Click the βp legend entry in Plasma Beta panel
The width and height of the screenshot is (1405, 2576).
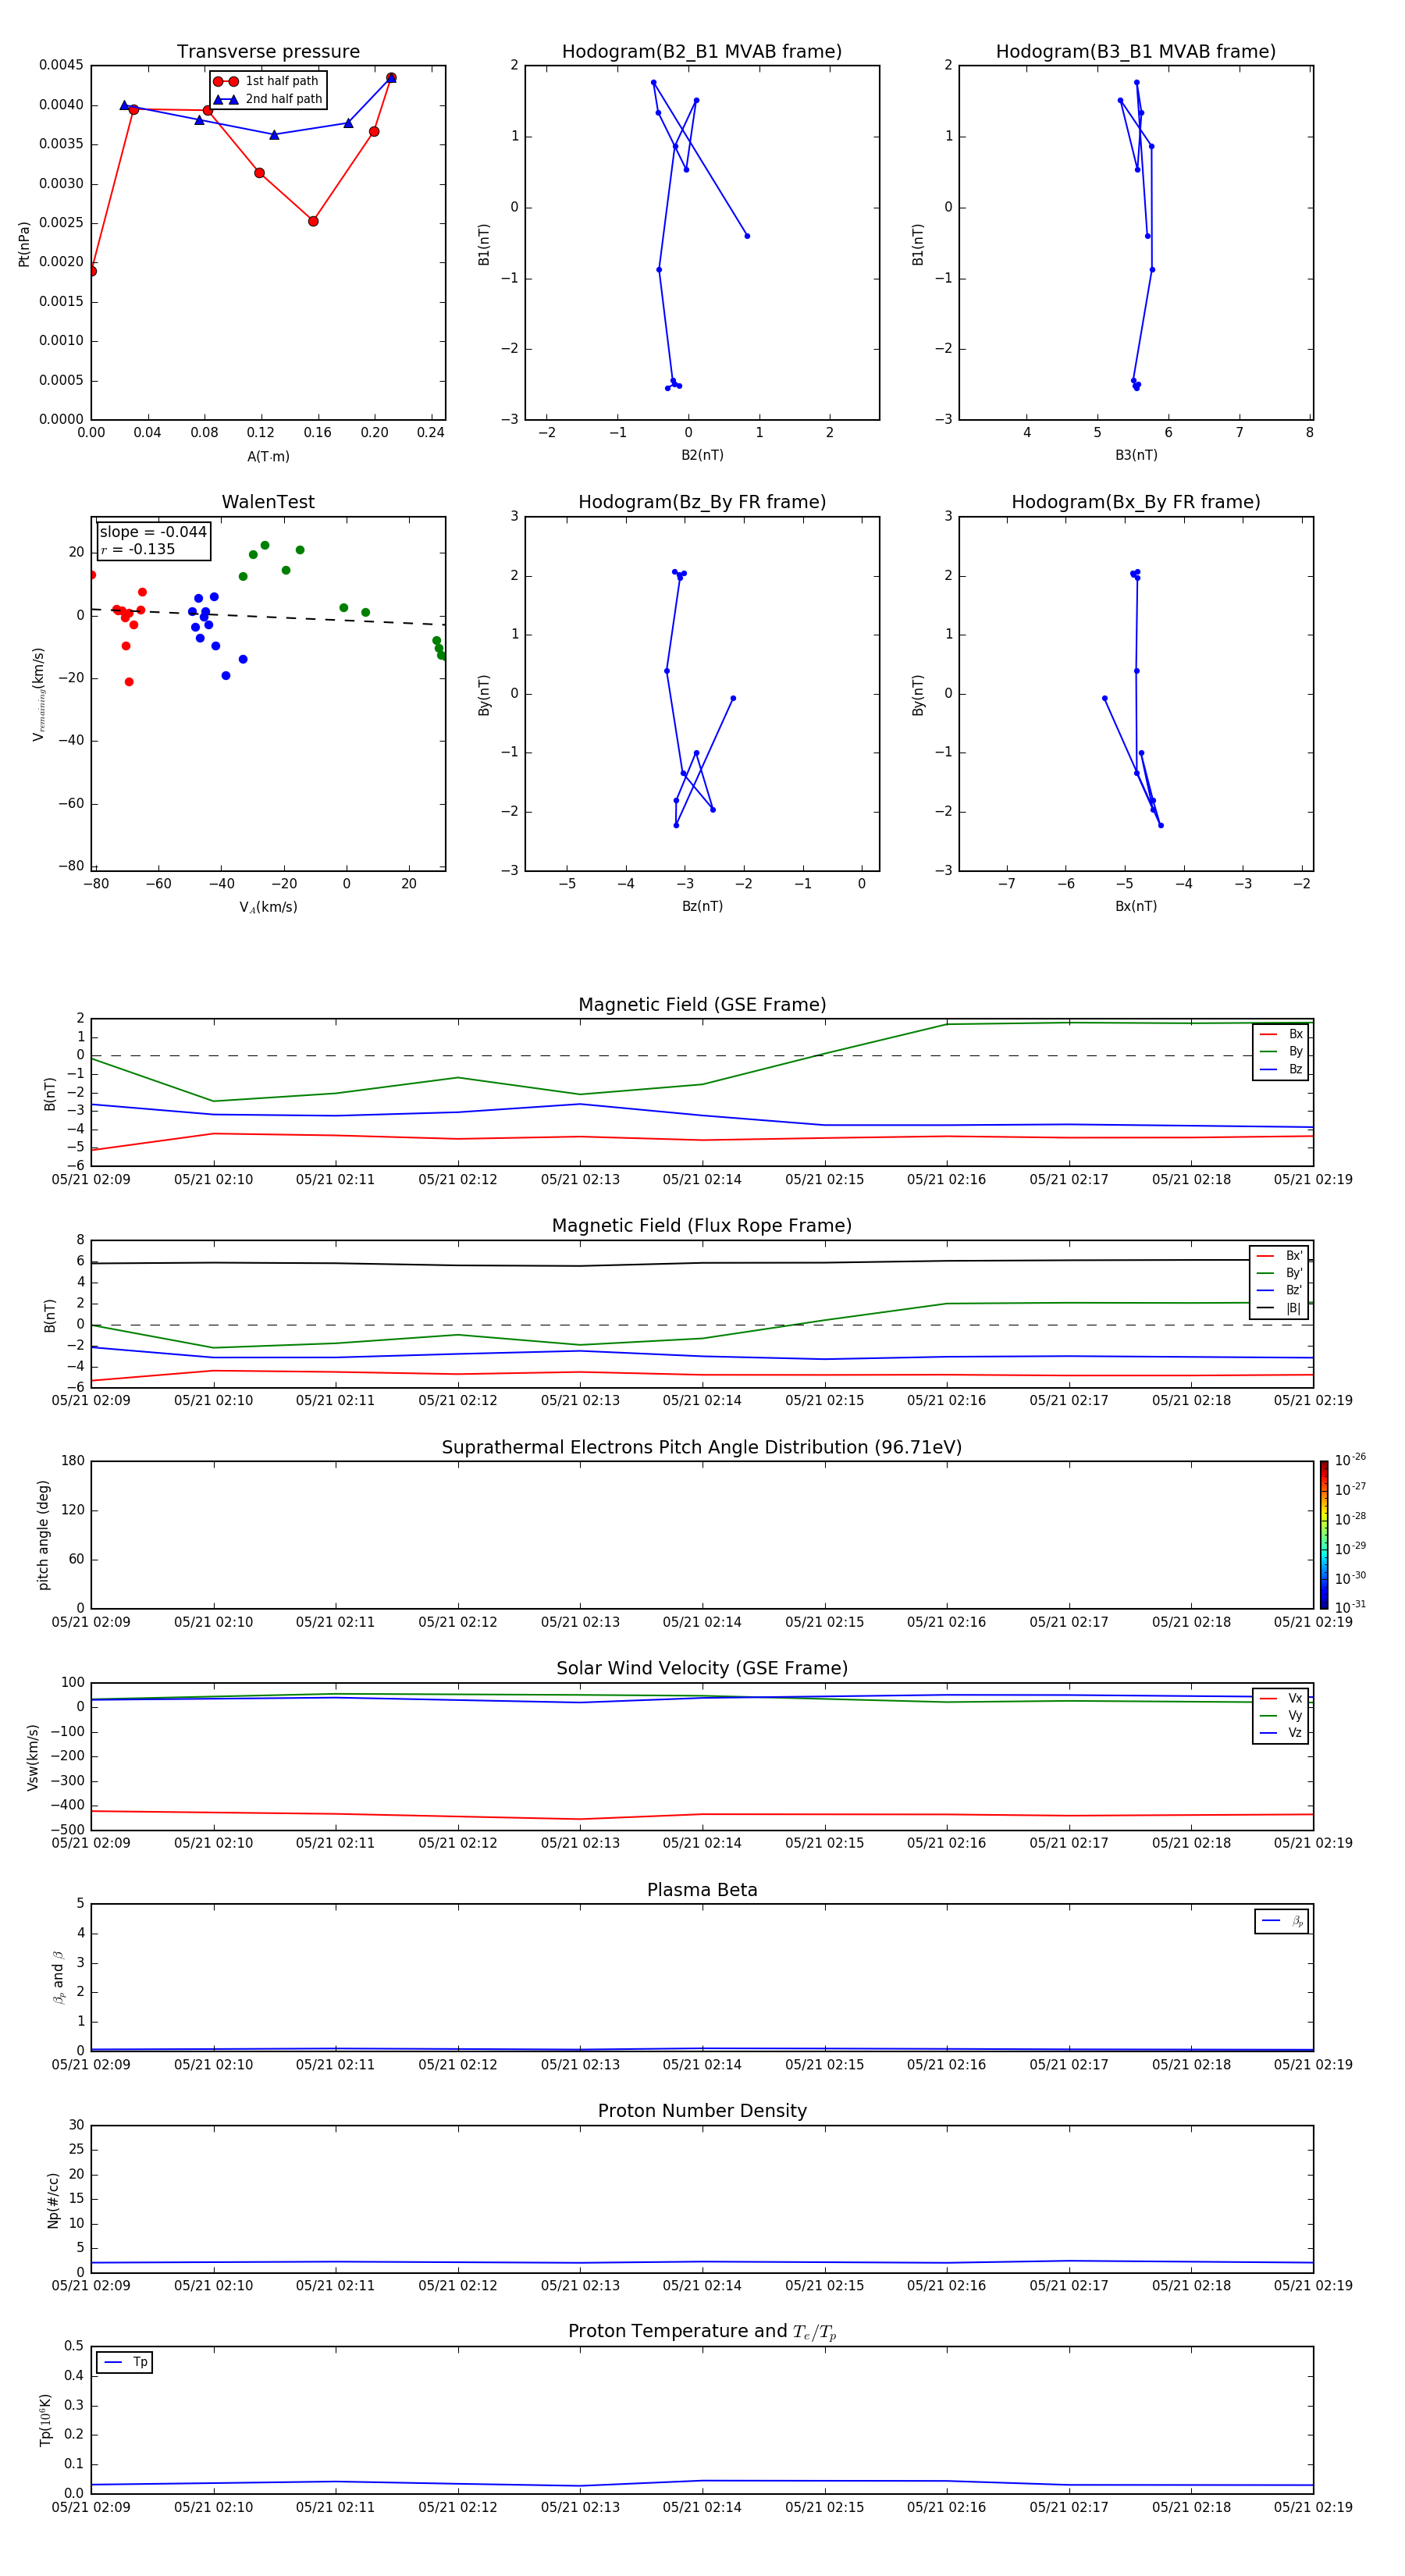click(1282, 1921)
